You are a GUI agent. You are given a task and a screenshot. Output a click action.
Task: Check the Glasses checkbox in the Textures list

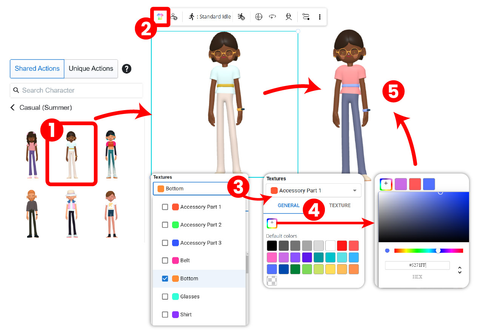click(165, 297)
